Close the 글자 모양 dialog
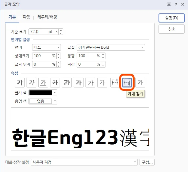Viewport: 188px width, 172px height. pos(183,5)
